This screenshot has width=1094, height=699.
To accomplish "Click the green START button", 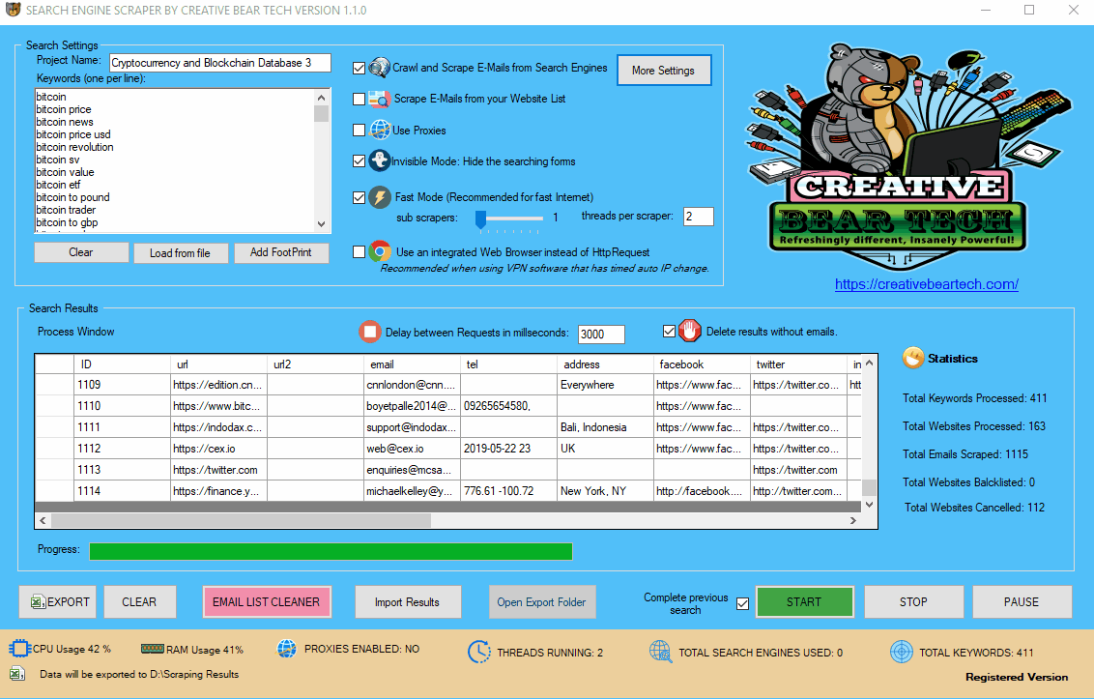I will coord(804,602).
